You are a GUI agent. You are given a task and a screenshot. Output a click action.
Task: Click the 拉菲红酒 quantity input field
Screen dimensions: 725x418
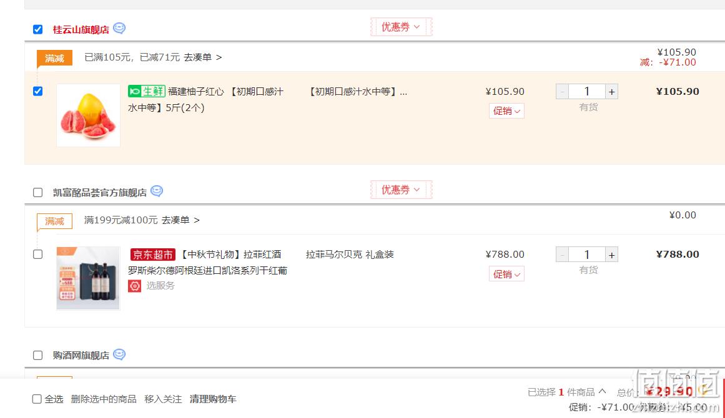click(x=587, y=255)
